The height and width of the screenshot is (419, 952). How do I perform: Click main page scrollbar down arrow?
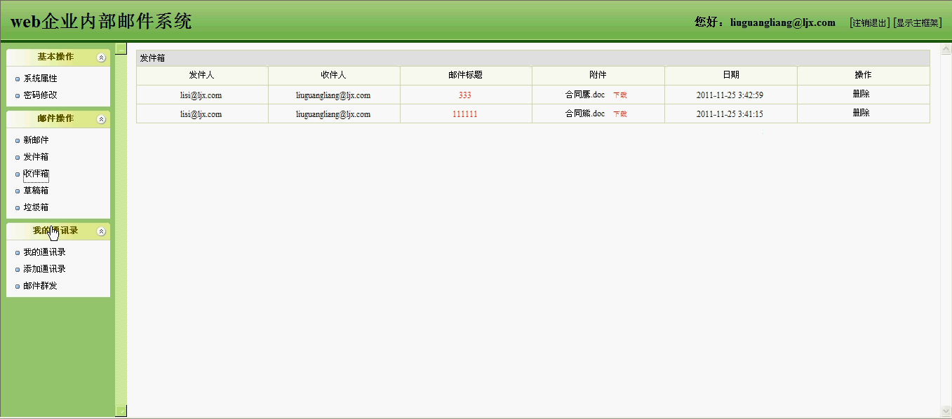946,411
